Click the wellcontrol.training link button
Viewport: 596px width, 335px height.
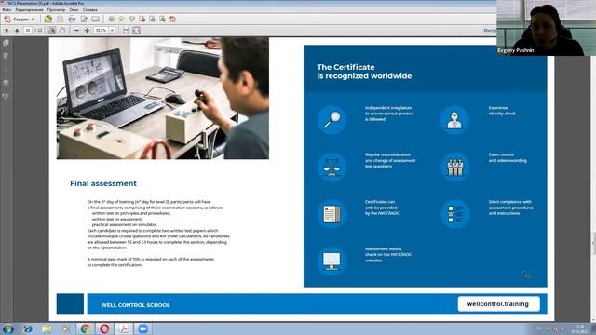click(498, 304)
